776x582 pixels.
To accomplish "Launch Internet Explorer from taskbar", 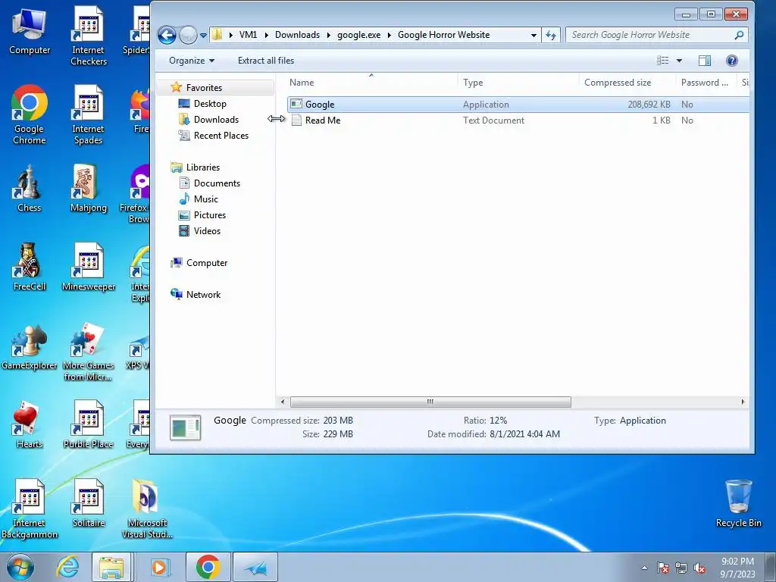I will pos(68,567).
